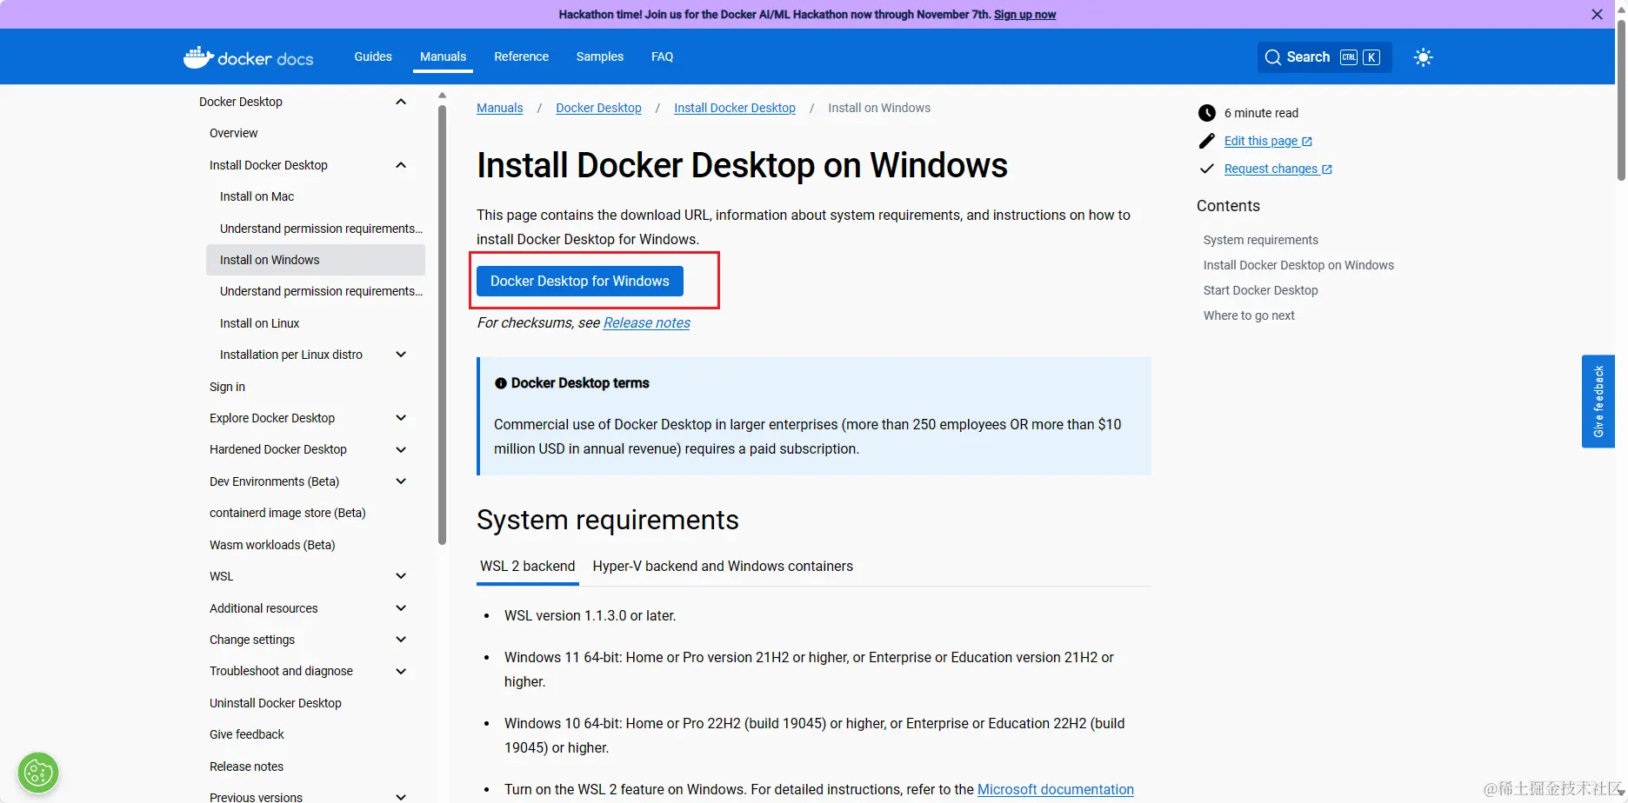Click the info icon in Docker Desktop terms box

pos(500,382)
